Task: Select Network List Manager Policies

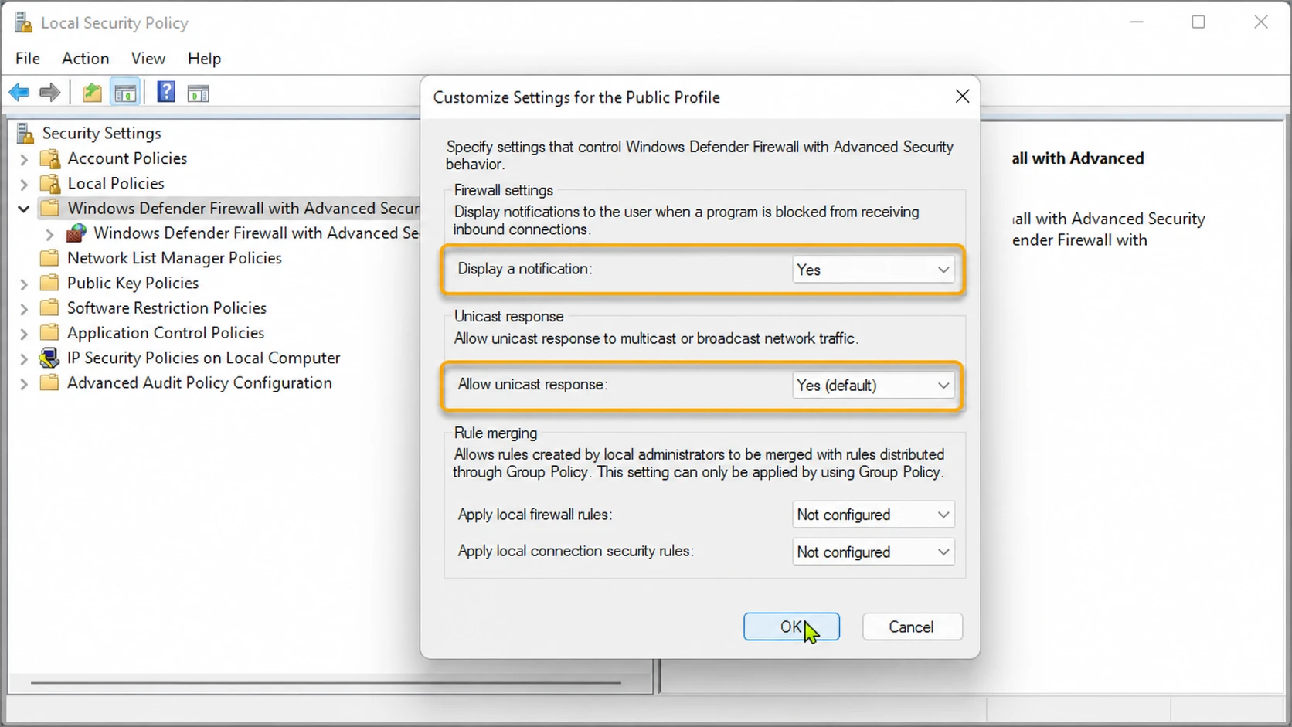Action: [175, 258]
